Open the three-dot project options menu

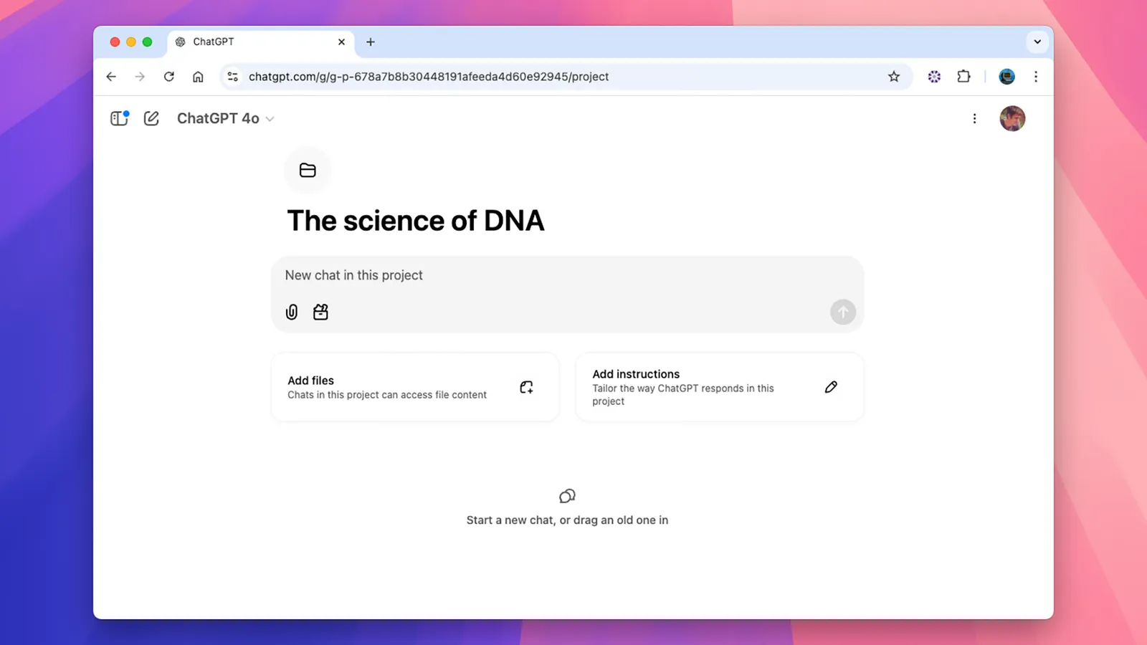point(974,118)
